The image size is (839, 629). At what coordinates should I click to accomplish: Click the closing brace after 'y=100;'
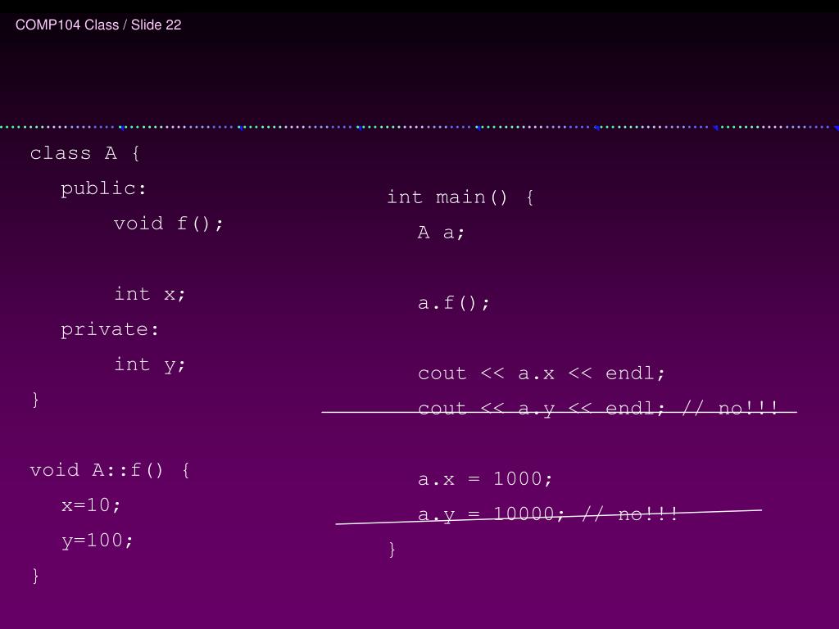click(x=35, y=576)
